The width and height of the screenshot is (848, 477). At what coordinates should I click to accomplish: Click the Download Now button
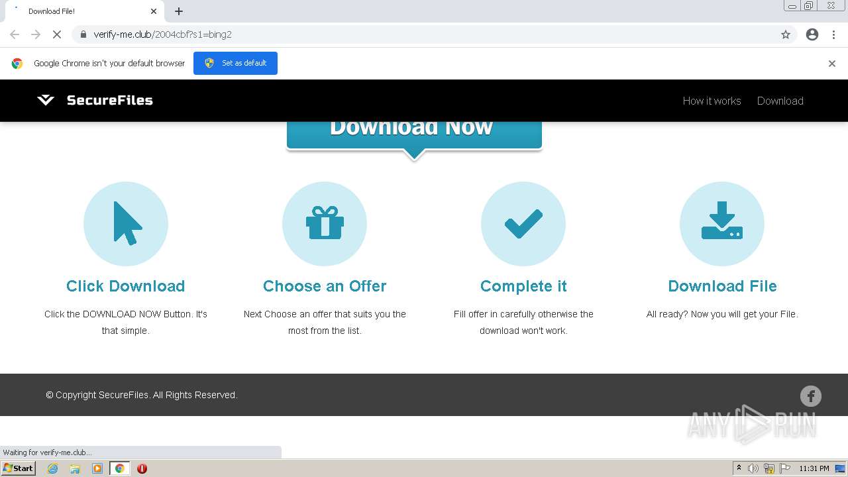pyautogui.click(x=414, y=134)
